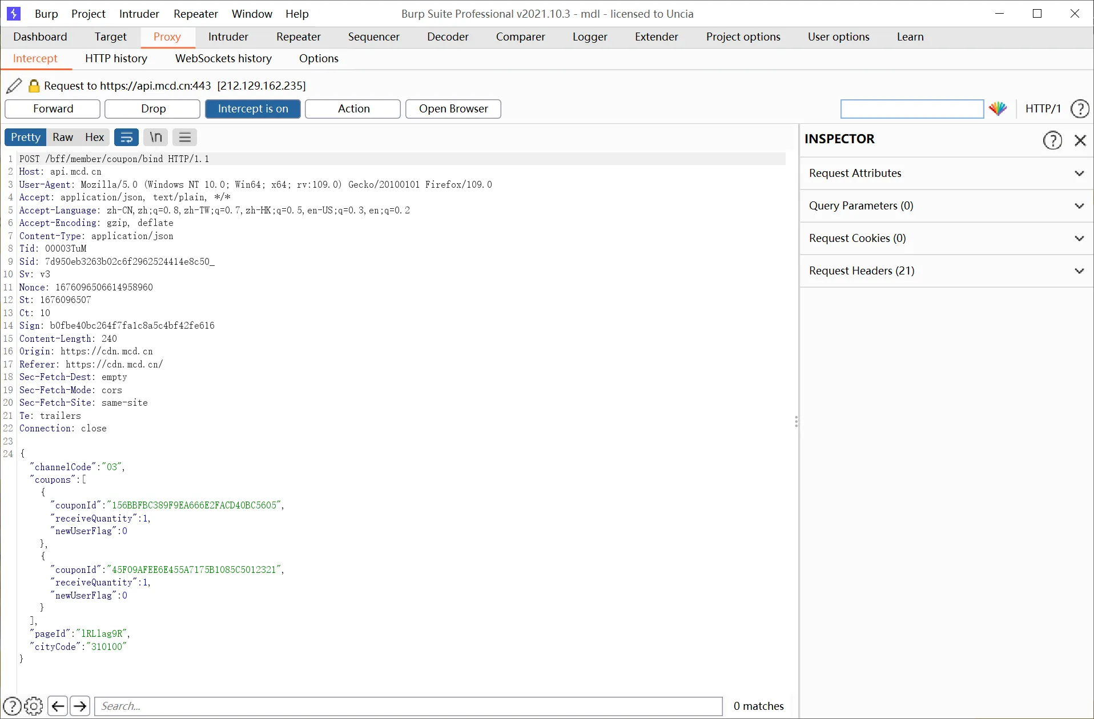Switch to the Target tab

pyautogui.click(x=111, y=37)
